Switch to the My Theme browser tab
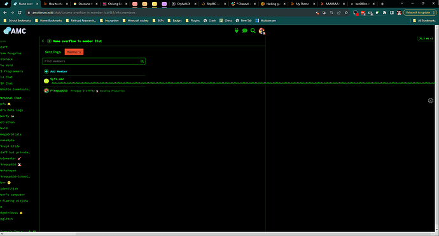Screen dimensions: 439x236 (x=303, y=4)
